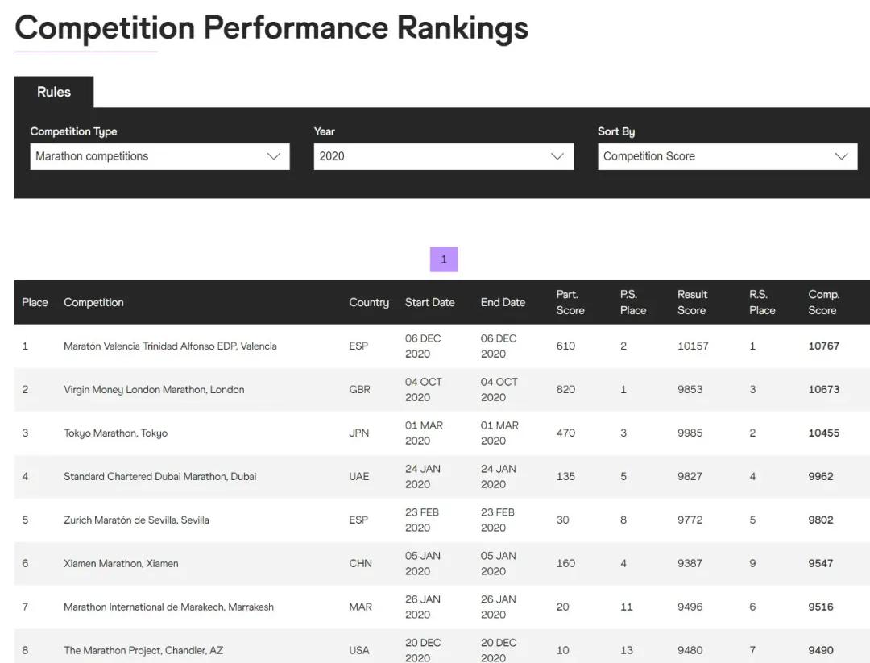Click the Competition Type chevron arrow
870x663 pixels.
coord(274,156)
